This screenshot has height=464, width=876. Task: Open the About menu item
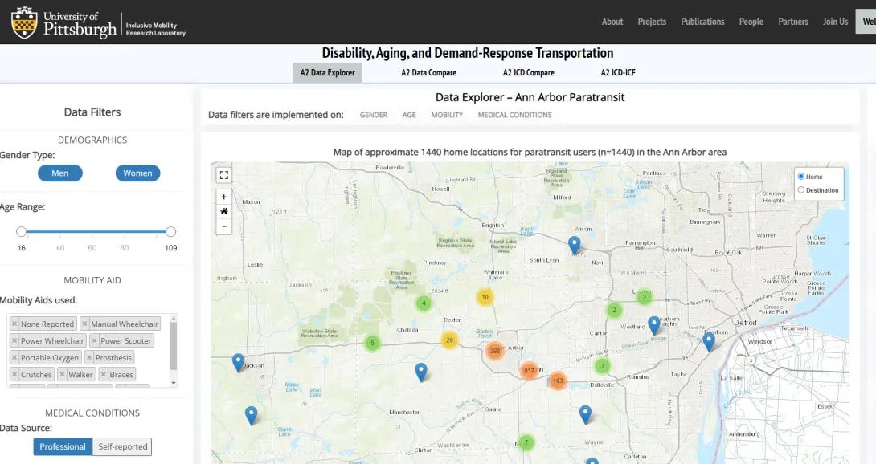coord(612,22)
